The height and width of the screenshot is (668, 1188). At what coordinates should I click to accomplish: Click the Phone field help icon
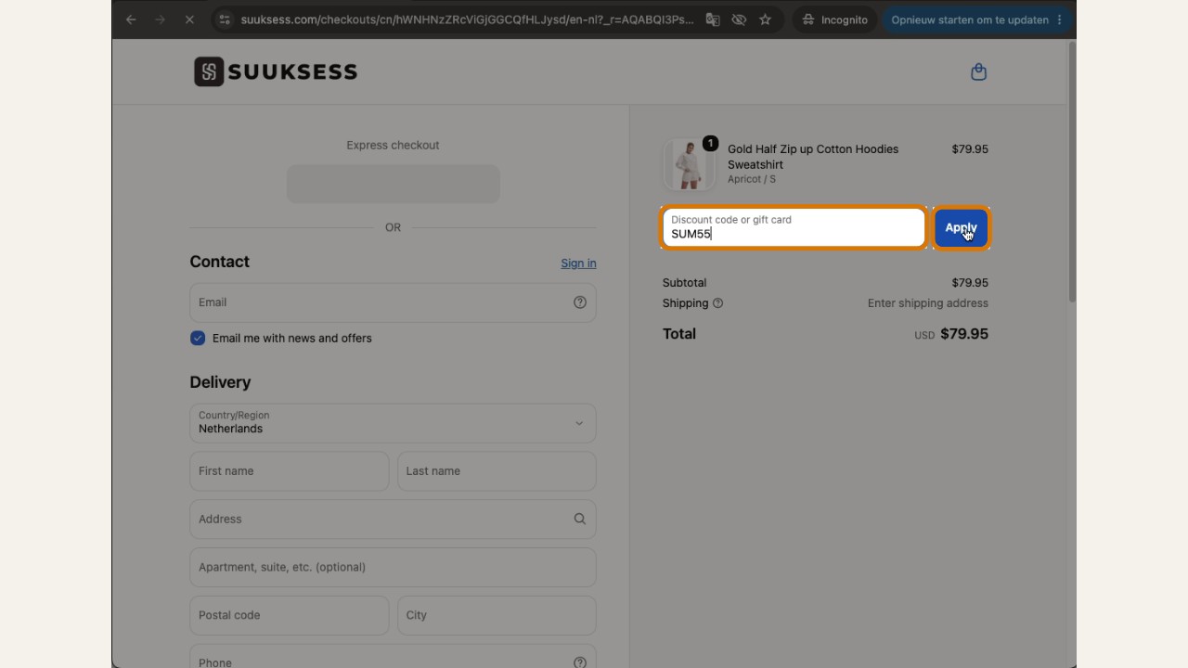pyautogui.click(x=580, y=662)
